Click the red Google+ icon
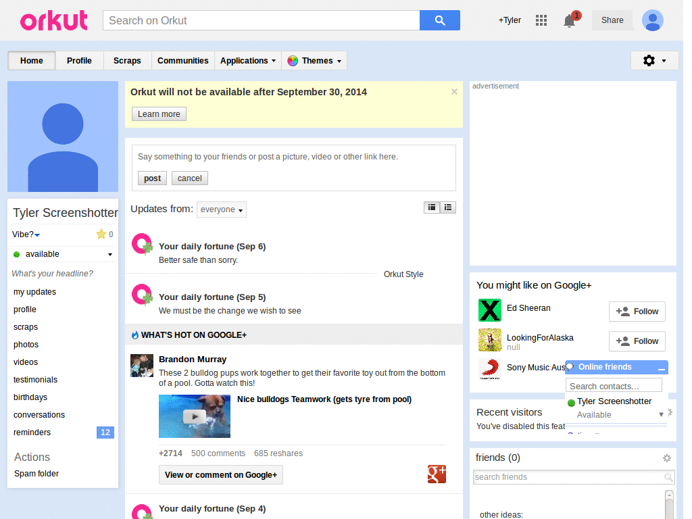This screenshot has height=519, width=692. click(x=437, y=474)
